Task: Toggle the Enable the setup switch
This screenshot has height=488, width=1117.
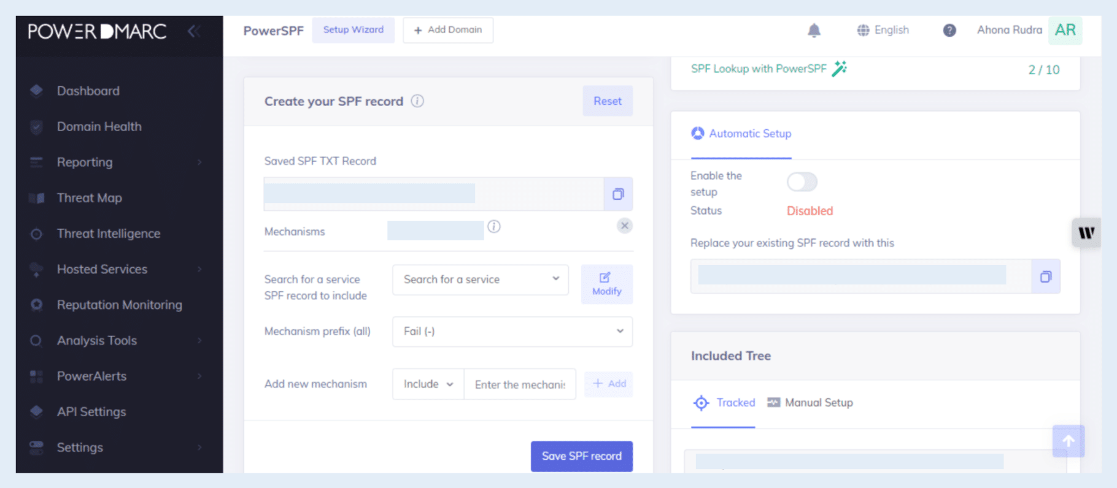Action: point(802,182)
